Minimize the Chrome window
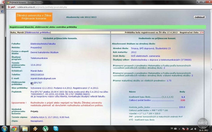Image resolution: width=212 pixels, height=132 pixels. [199, 2]
